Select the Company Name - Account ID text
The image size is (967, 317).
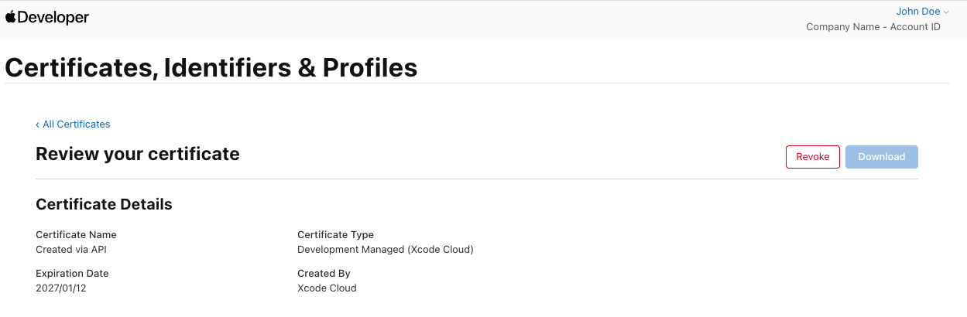[873, 27]
